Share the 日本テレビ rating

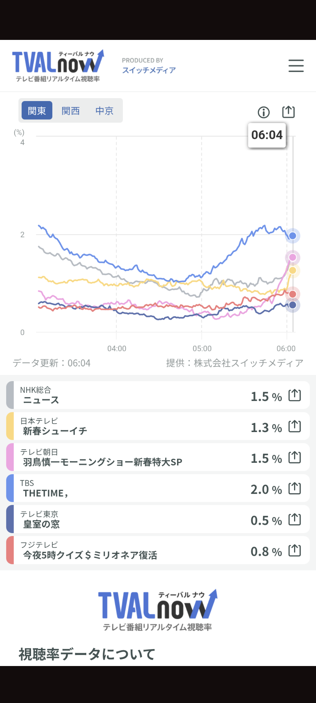294,427
